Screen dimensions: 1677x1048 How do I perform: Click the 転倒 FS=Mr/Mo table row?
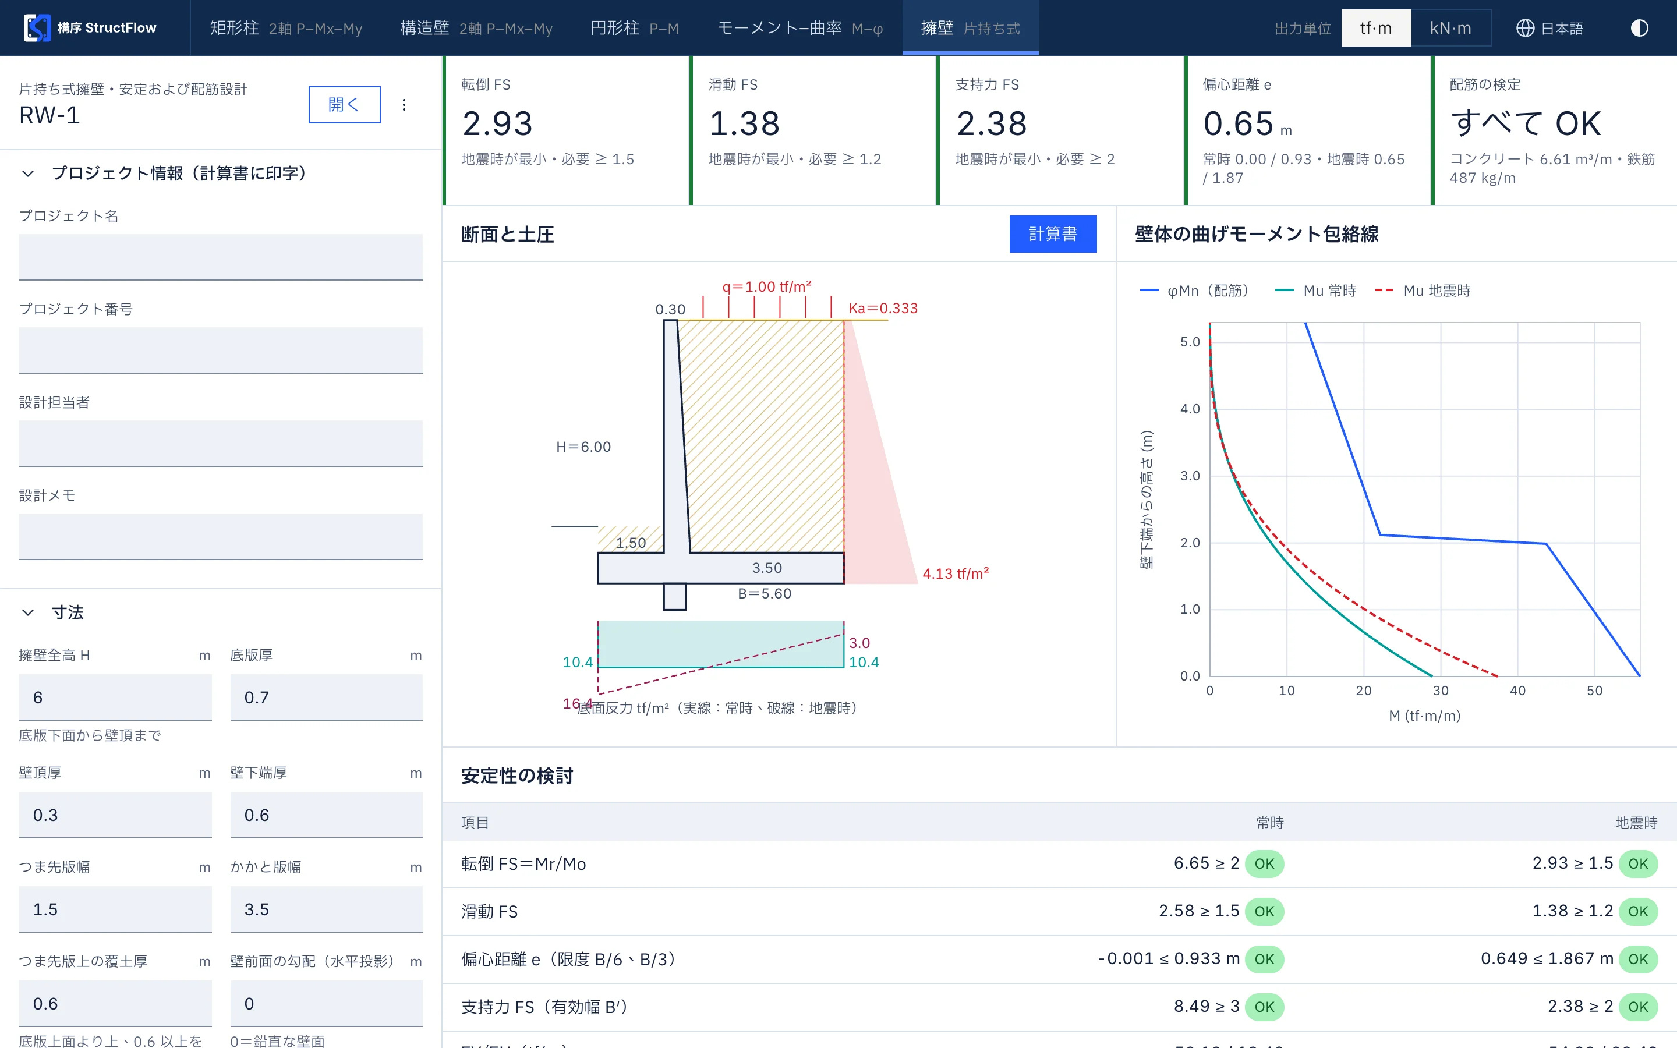pos(1060,863)
